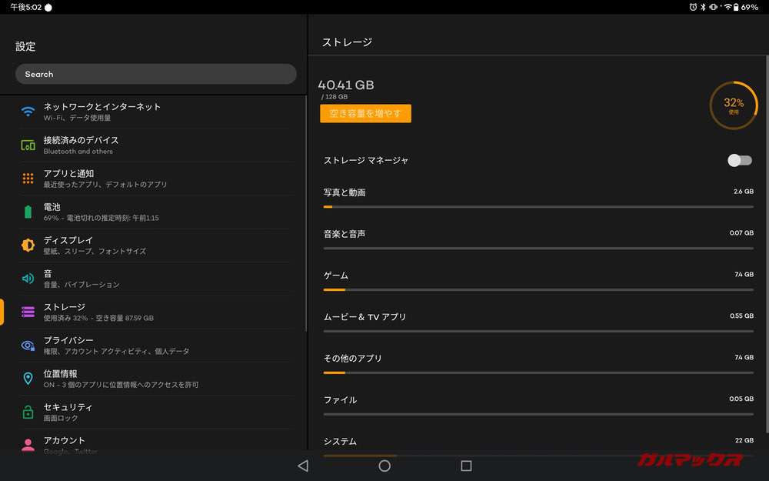Click the orange display brightness icon
This screenshot has width=769, height=481.
click(x=28, y=246)
